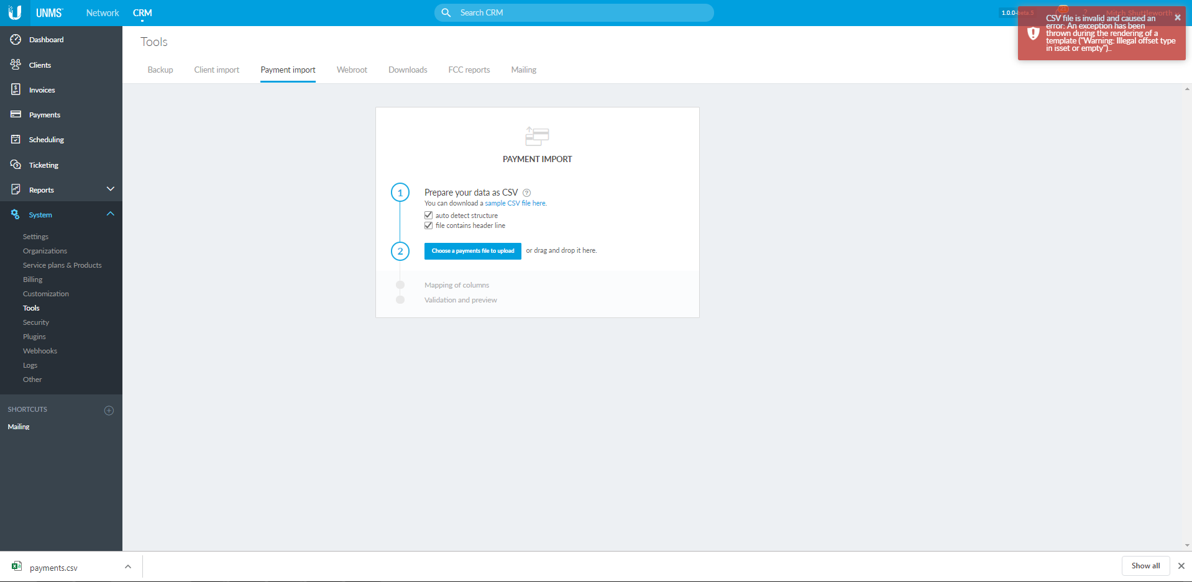Open payments.csv download options arrow
This screenshot has width=1192, height=582.
tap(128, 566)
